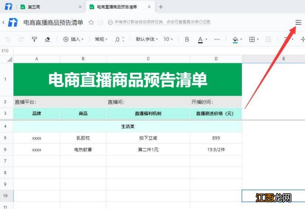
Task: Click the clear format eraser icon
Action: 48,39
